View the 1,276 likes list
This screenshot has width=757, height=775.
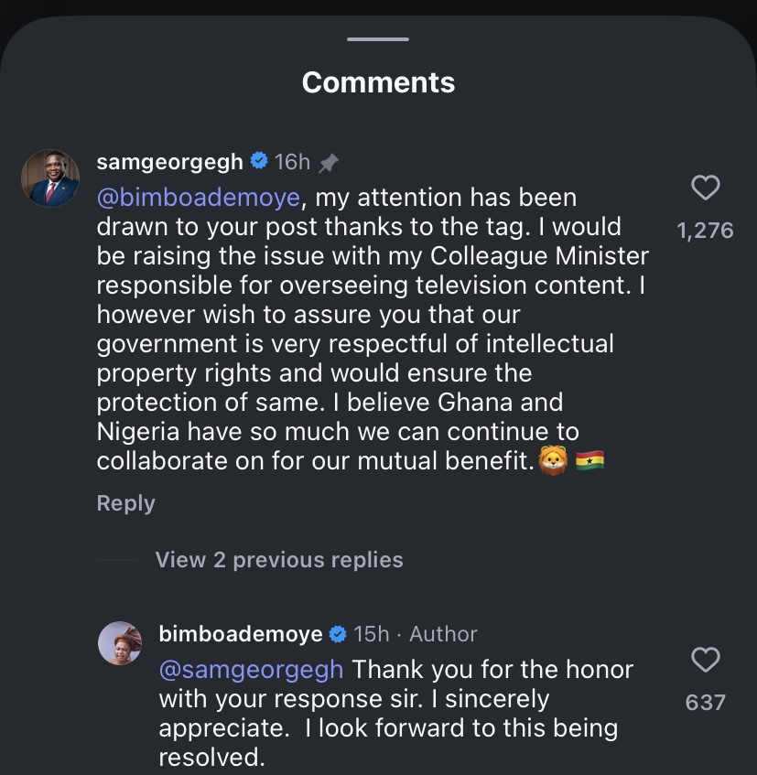(705, 231)
